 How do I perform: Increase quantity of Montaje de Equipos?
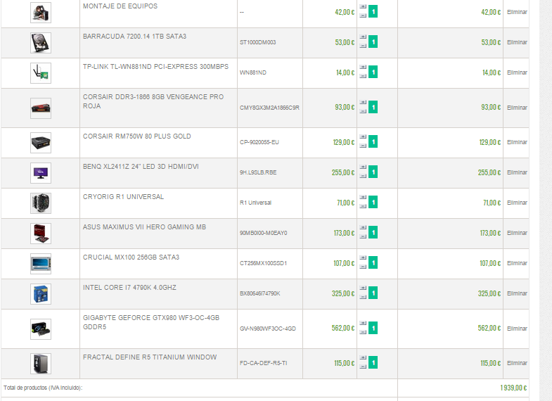click(363, 7)
